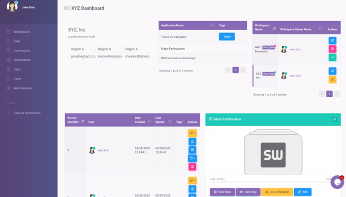The height and width of the screenshot is (197, 346).
Task: Click the Major Earthquakes panel title
Action: [227, 119]
